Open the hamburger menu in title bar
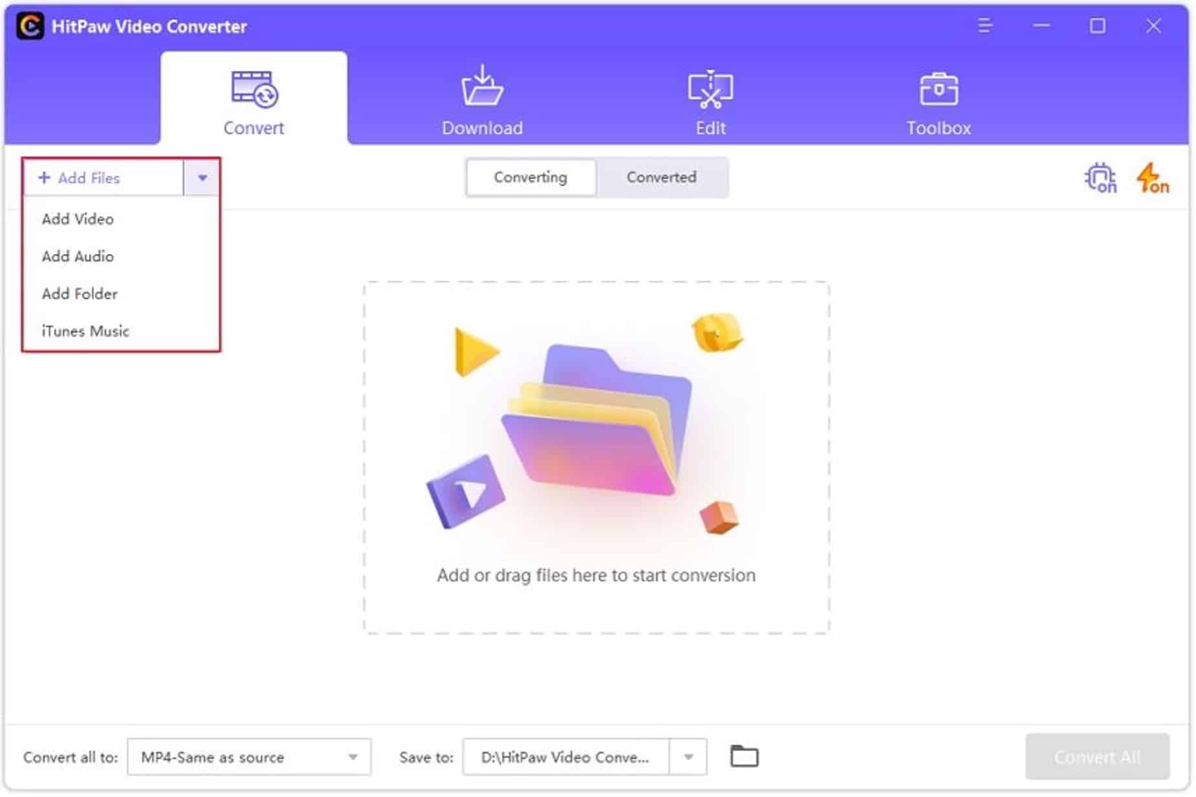The width and height of the screenshot is (1196, 797). pyautogui.click(x=984, y=26)
